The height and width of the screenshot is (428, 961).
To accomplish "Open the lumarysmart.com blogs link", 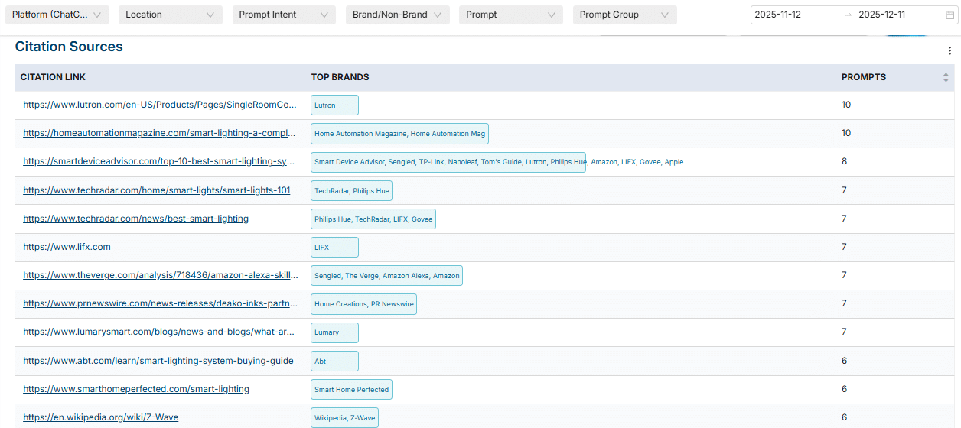I will pyautogui.click(x=159, y=332).
